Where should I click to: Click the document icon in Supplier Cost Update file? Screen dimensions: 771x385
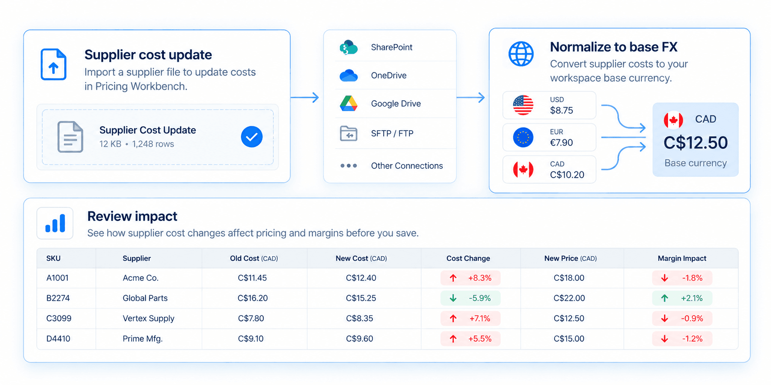click(70, 137)
